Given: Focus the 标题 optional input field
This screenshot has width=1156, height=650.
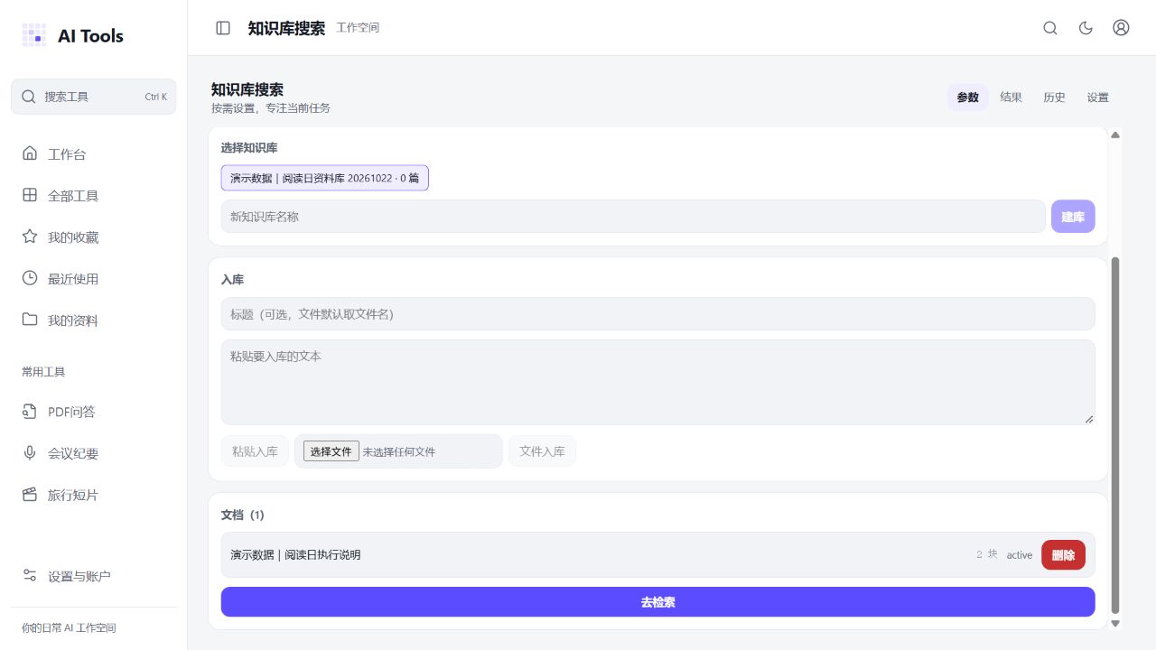Looking at the screenshot, I should (657, 314).
